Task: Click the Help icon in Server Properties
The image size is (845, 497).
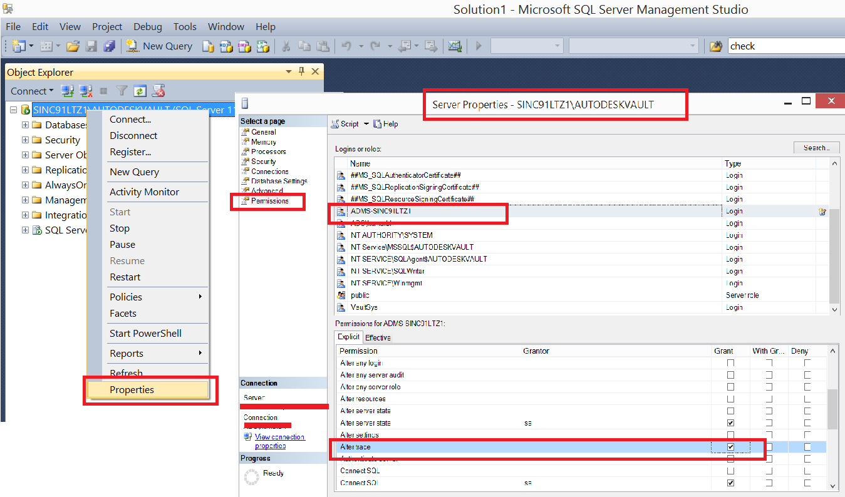Action: (378, 124)
